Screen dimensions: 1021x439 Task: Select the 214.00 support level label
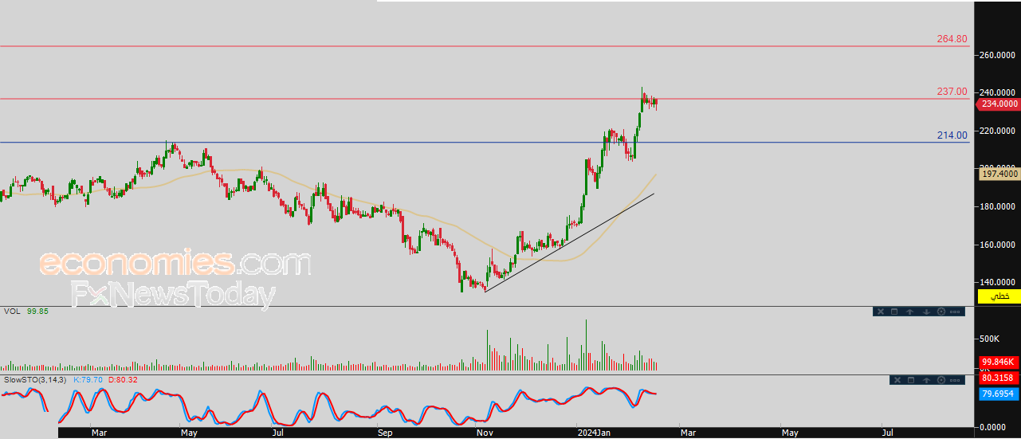952,135
